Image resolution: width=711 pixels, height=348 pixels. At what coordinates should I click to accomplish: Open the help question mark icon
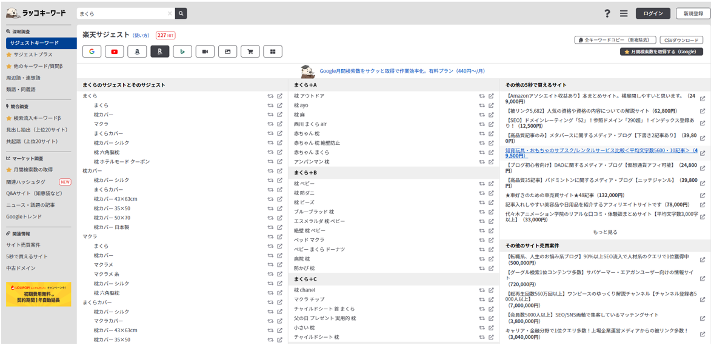[x=607, y=13]
